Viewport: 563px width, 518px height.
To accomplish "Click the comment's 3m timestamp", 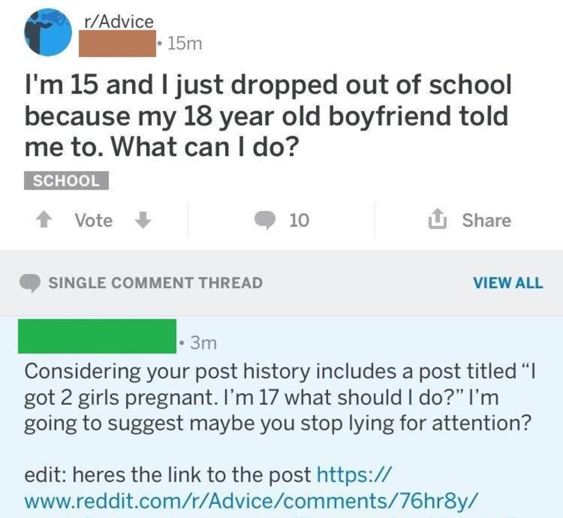I will pyautogui.click(x=201, y=343).
